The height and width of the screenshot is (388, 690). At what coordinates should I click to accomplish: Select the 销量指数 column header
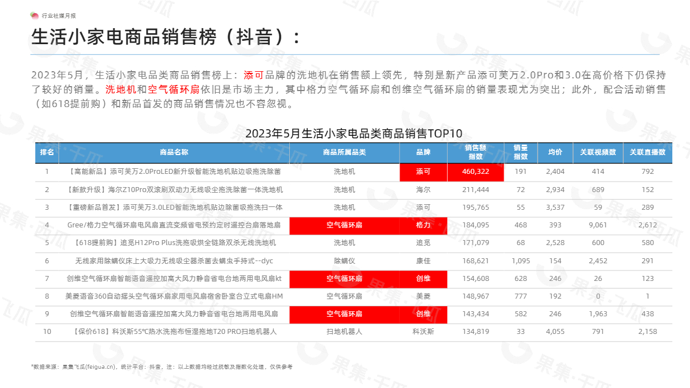tap(521, 152)
